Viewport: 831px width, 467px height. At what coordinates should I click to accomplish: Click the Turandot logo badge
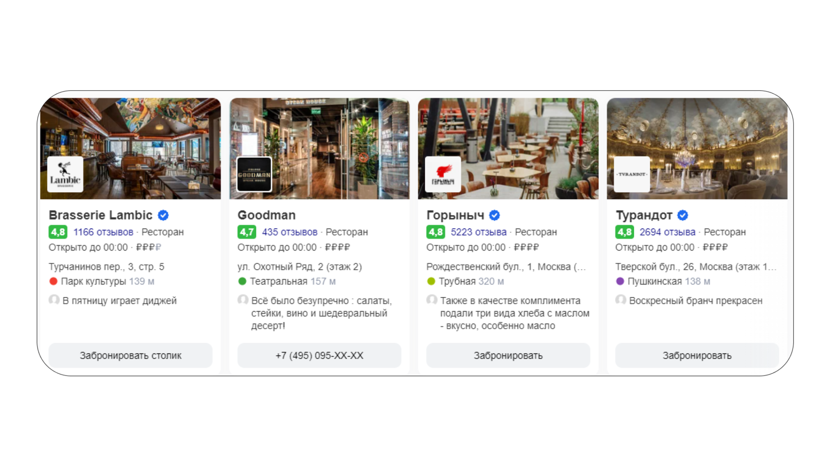tap(632, 174)
